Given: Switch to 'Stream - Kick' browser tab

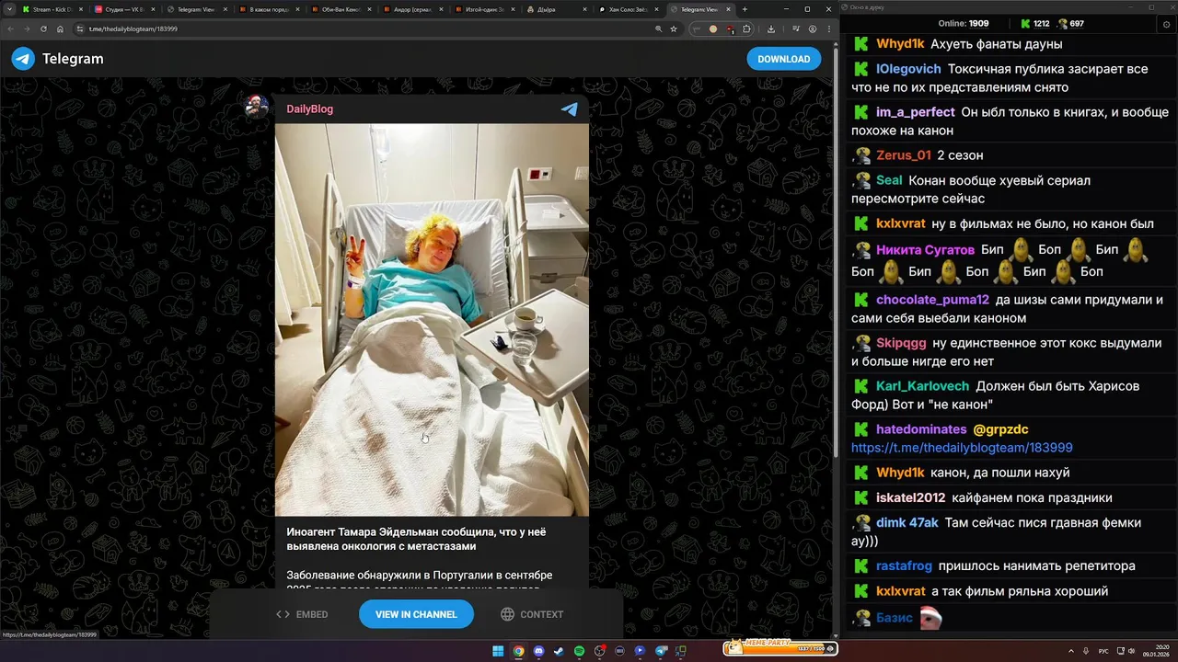Looking at the screenshot, I should pos(52,9).
